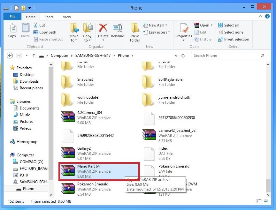This screenshot has height=210, width=276.
Task: Open Downloads in Favorites
Action: (26, 81)
